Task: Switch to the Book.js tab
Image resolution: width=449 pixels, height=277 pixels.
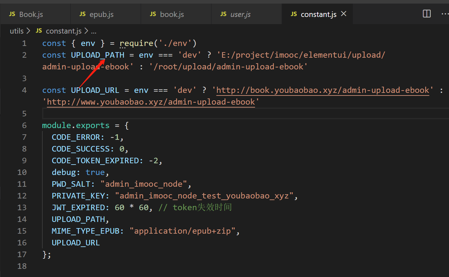Action: [x=31, y=14]
